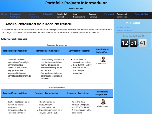Click the intro paragraph starting A Safyra
This screenshot has height=114, width=152.
(x=57, y=31)
